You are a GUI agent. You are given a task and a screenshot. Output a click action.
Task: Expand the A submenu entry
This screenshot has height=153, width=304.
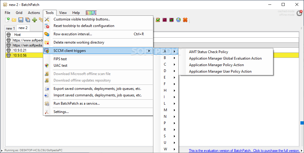point(166,51)
